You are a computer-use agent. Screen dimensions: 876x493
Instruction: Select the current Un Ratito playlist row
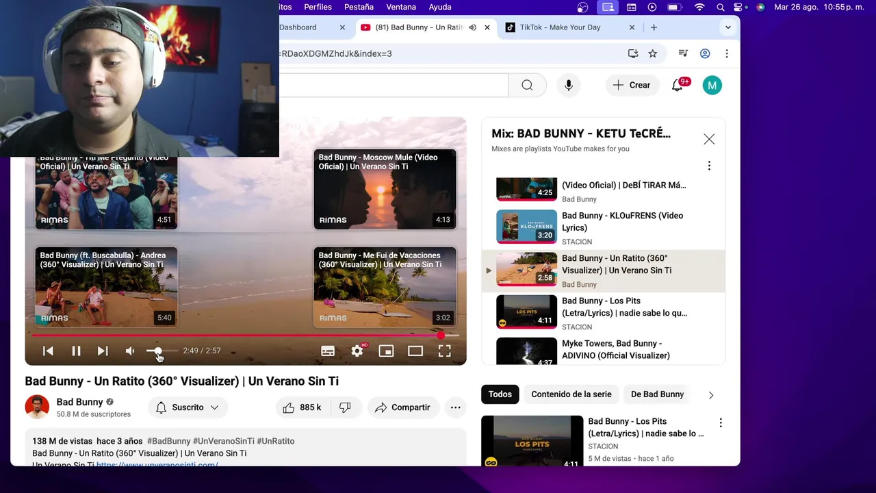coord(603,270)
